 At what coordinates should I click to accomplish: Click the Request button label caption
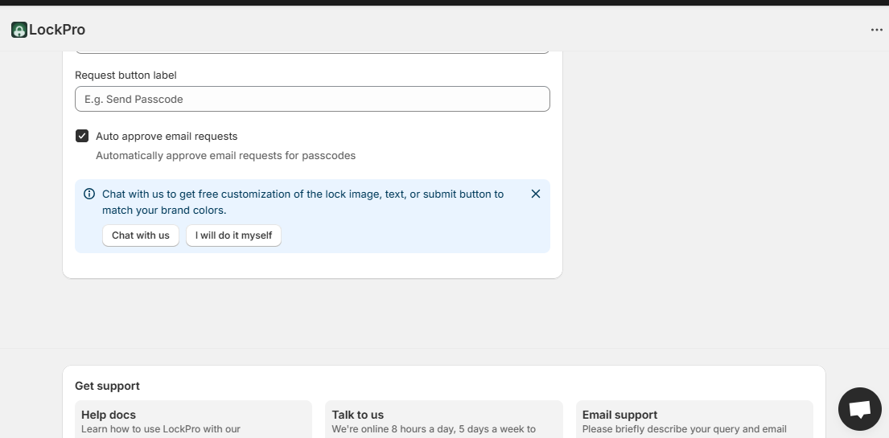click(x=126, y=75)
